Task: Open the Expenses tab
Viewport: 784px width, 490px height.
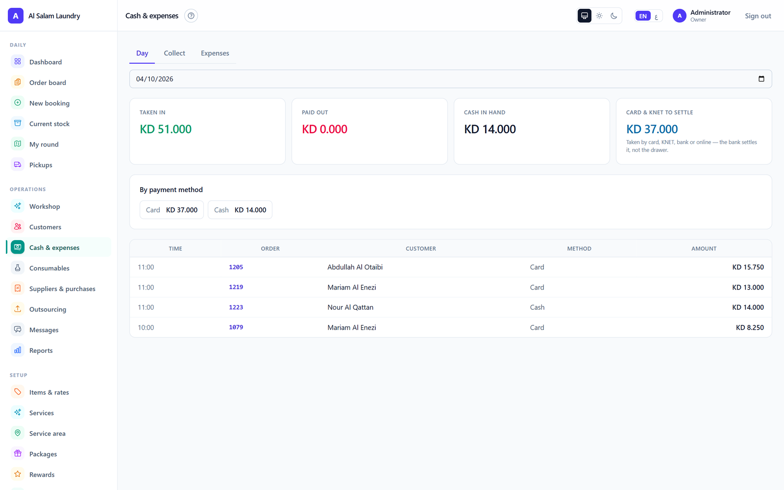Action: tap(215, 53)
